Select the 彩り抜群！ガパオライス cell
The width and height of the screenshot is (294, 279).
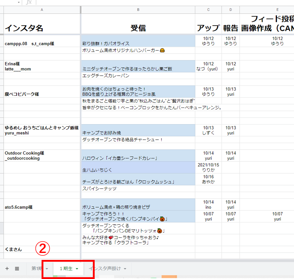coord(138,44)
